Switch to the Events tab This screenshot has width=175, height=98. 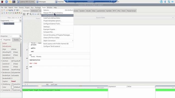click(x=16, y=40)
